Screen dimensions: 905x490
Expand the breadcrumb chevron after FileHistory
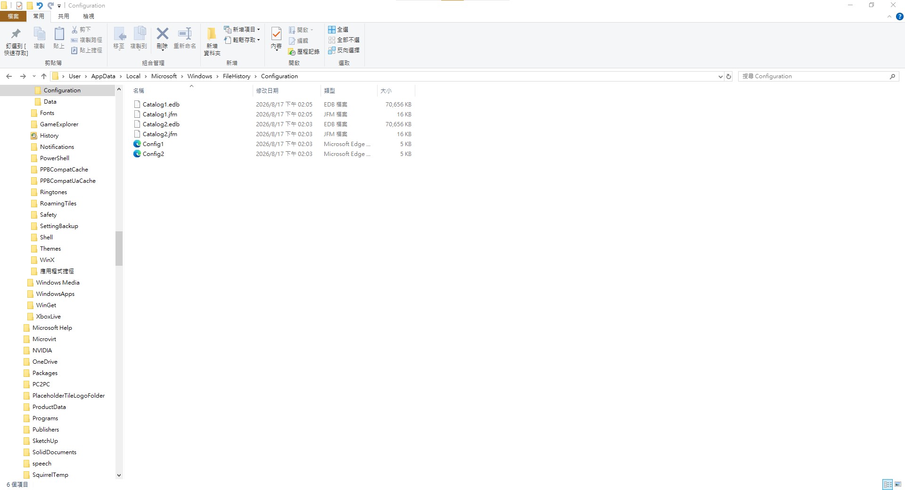pyautogui.click(x=255, y=76)
